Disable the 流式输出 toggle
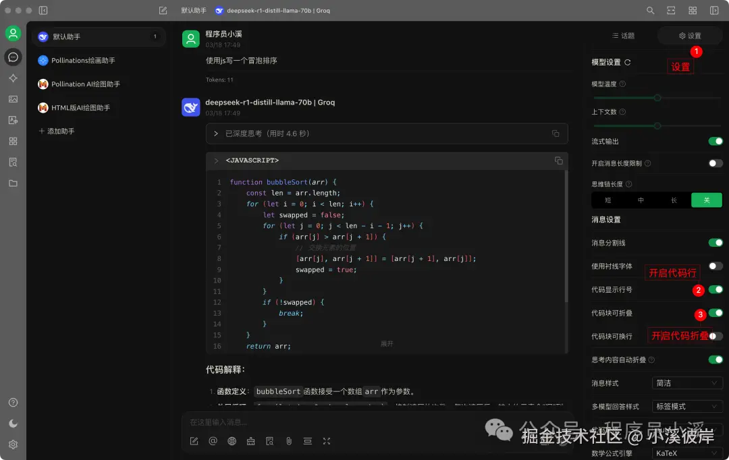 pos(713,141)
